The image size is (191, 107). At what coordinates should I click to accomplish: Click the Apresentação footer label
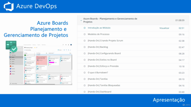[x=169, y=100]
